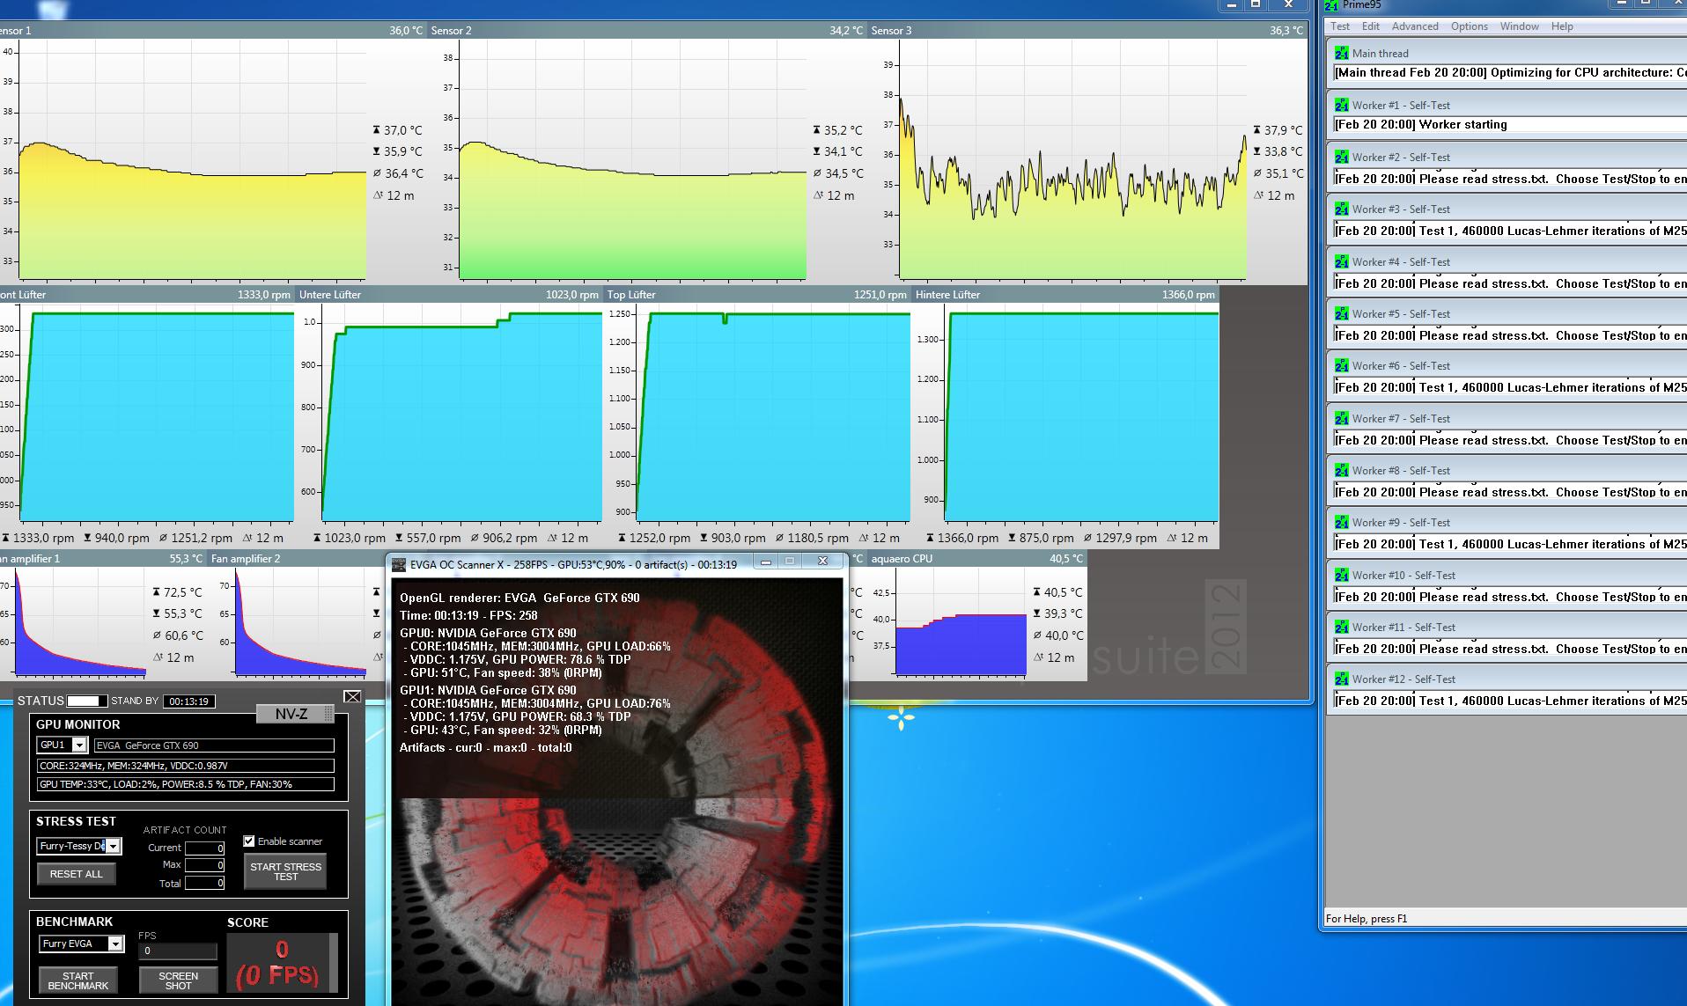Click the Sensor 2 header label
1687x1006 pixels.
pyautogui.click(x=451, y=31)
